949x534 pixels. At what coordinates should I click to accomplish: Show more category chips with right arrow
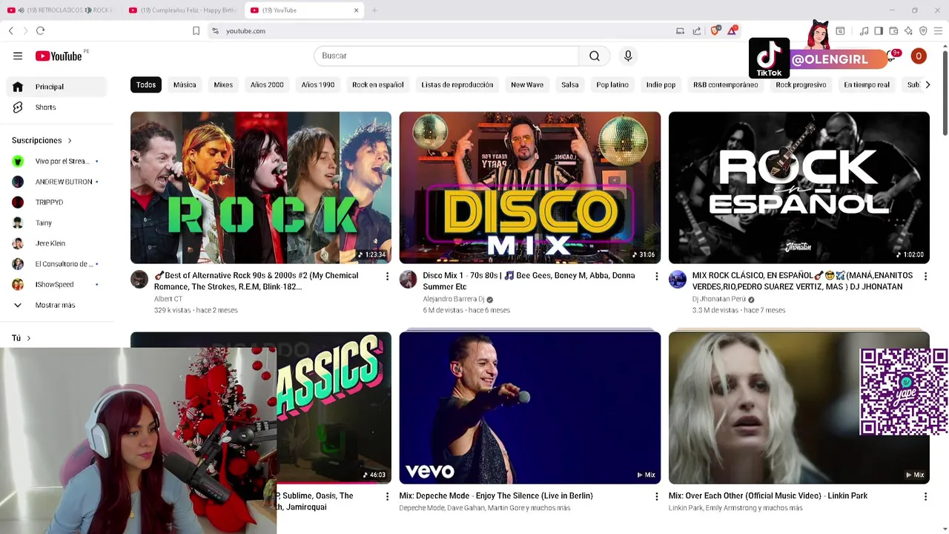pyautogui.click(x=927, y=85)
